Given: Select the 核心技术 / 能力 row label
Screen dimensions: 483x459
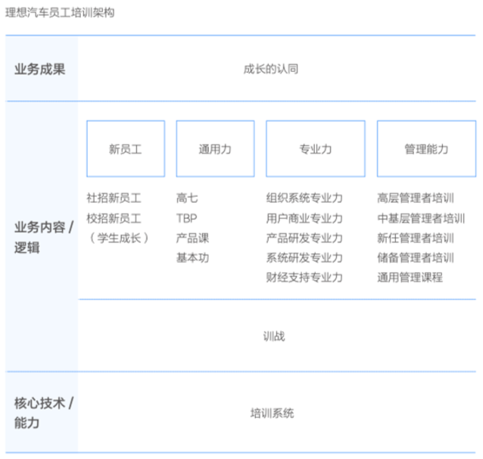Looking at the screenshot, I should pos(44,413).
